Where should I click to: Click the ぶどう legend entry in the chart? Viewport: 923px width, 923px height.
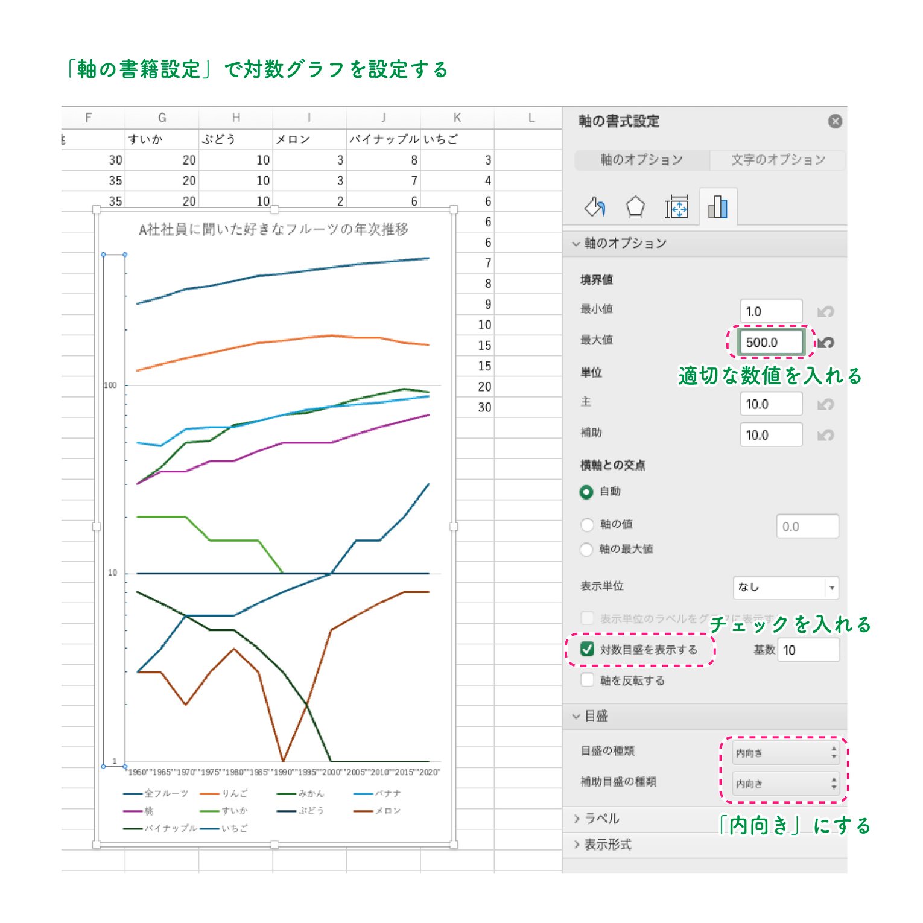coord(300,811)
